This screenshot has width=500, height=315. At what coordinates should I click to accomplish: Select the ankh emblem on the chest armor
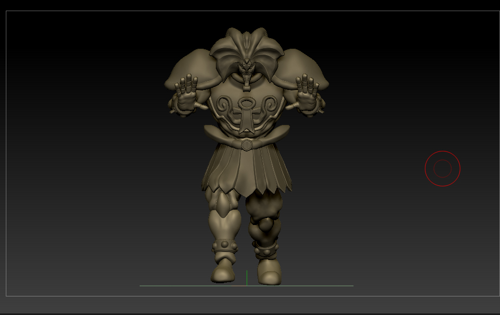[246, 115]
